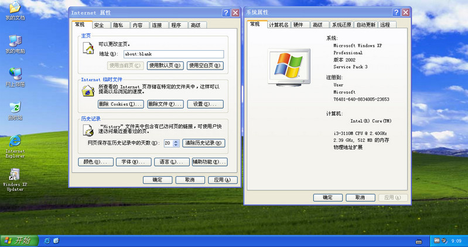
Task: Close the 系统属性 dialog window
Action: (405, 12)
